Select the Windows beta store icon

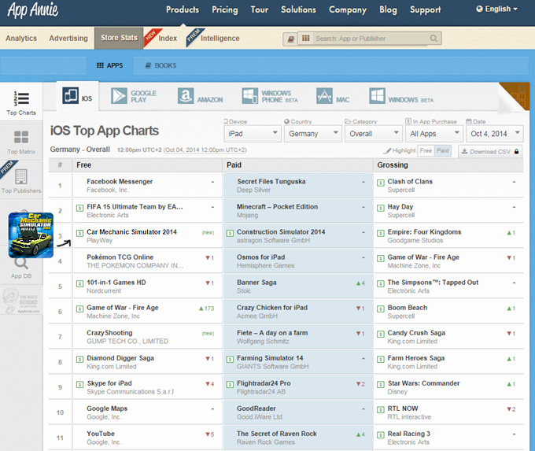(377, 96)
